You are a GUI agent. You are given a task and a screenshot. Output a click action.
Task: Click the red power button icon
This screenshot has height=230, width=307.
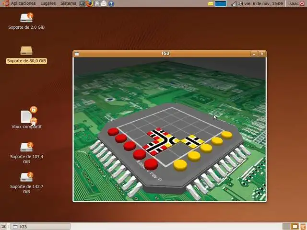pyautogui.click(x=302, y=3)
